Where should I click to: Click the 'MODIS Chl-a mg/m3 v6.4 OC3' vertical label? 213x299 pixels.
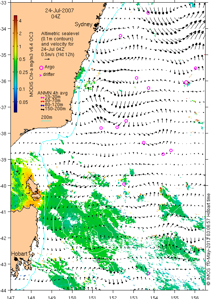[x=31, y=64]
